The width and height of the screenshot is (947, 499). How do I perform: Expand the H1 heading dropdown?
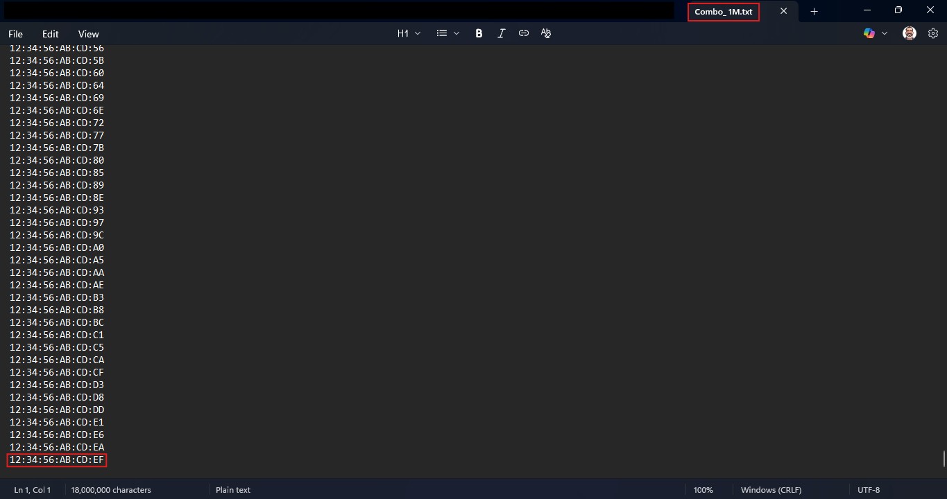click(409, 33)
